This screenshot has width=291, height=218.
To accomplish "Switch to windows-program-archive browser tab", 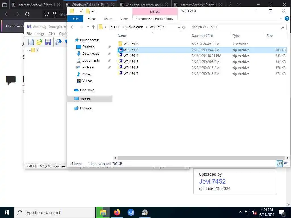I will 144,5.
